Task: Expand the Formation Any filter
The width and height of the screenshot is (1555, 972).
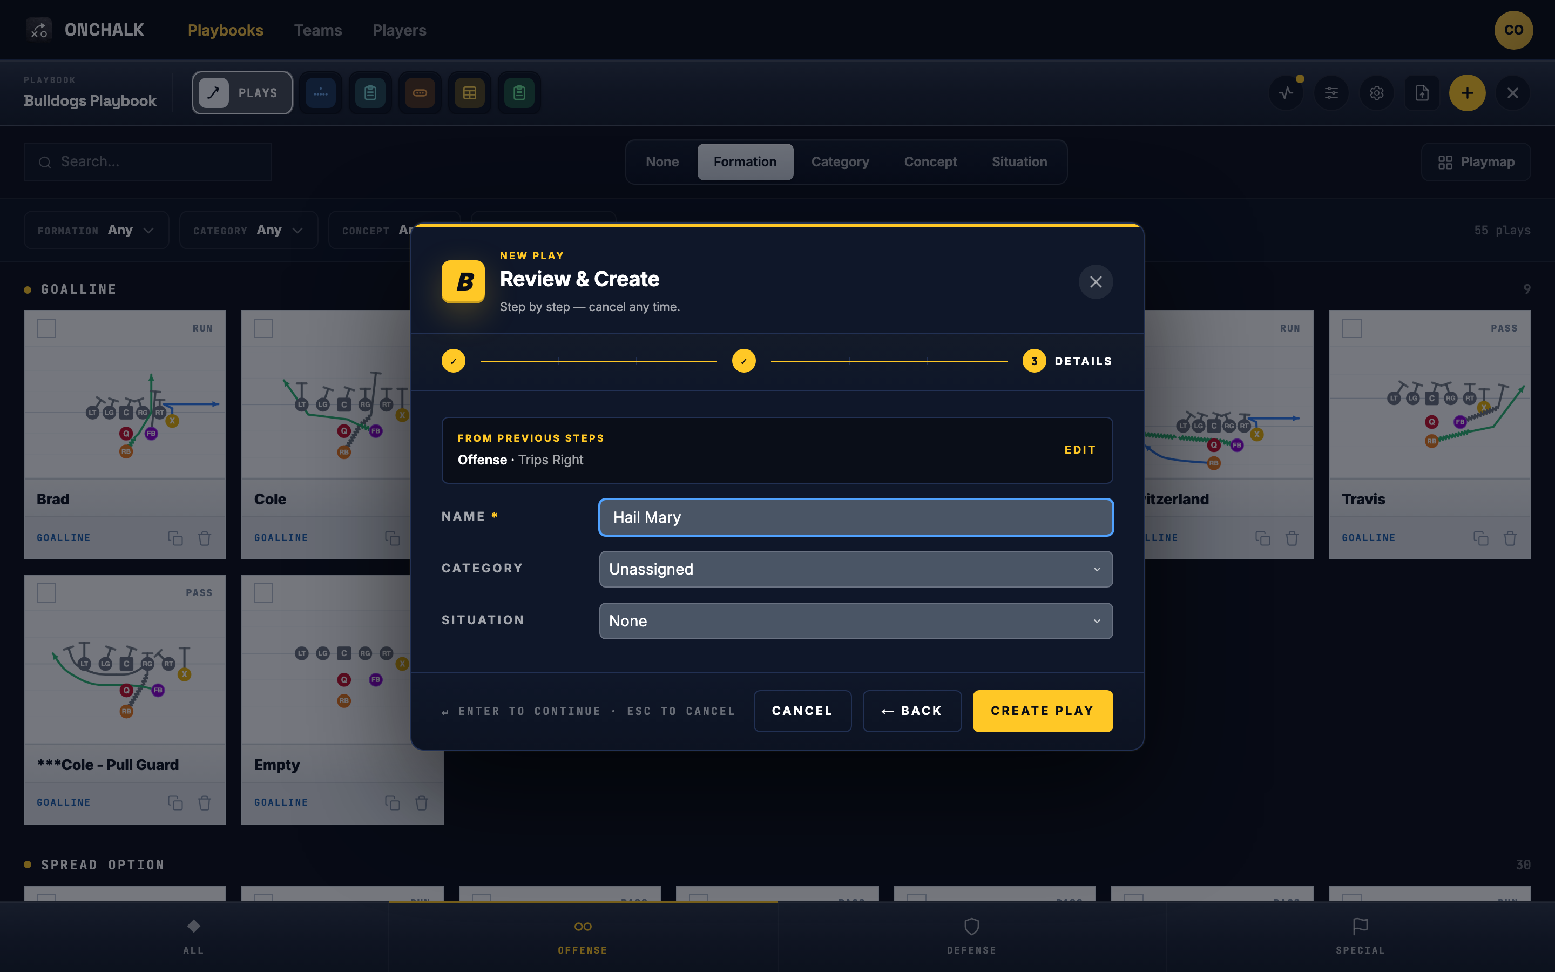Action: click(x=97, y=230)
